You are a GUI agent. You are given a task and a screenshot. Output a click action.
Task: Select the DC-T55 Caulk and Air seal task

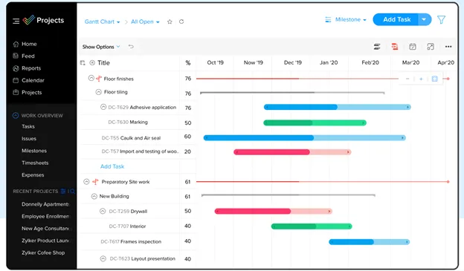131,138
